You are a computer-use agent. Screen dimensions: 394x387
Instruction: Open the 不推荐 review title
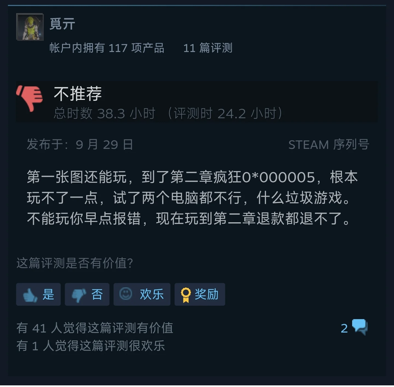[78, 93]
